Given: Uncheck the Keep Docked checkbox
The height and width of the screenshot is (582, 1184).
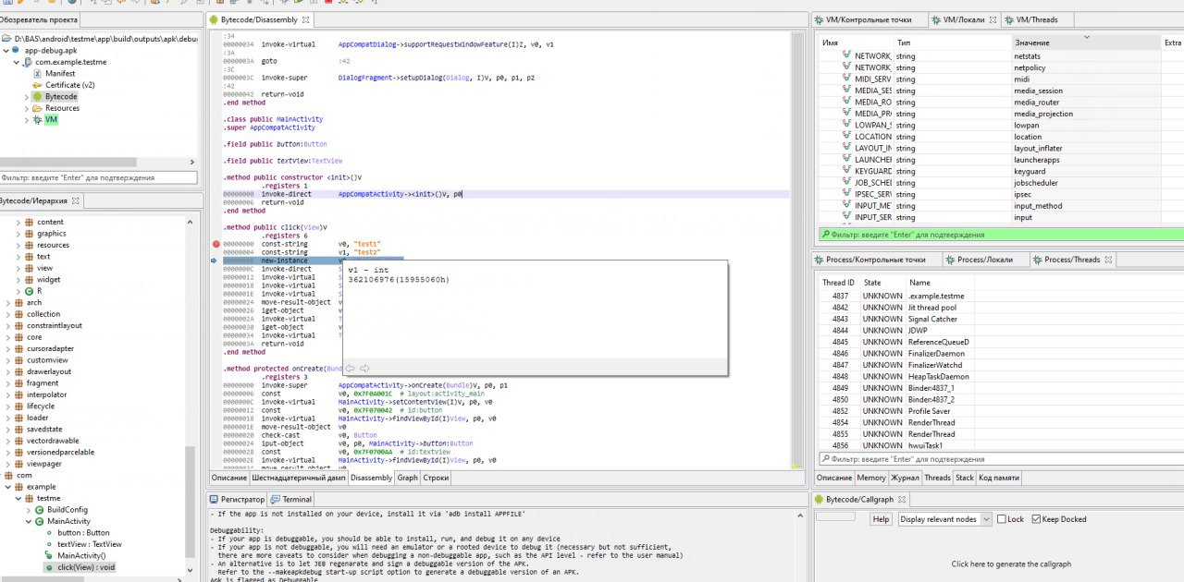Looking at the screenshot, I should click(1036, 519).
